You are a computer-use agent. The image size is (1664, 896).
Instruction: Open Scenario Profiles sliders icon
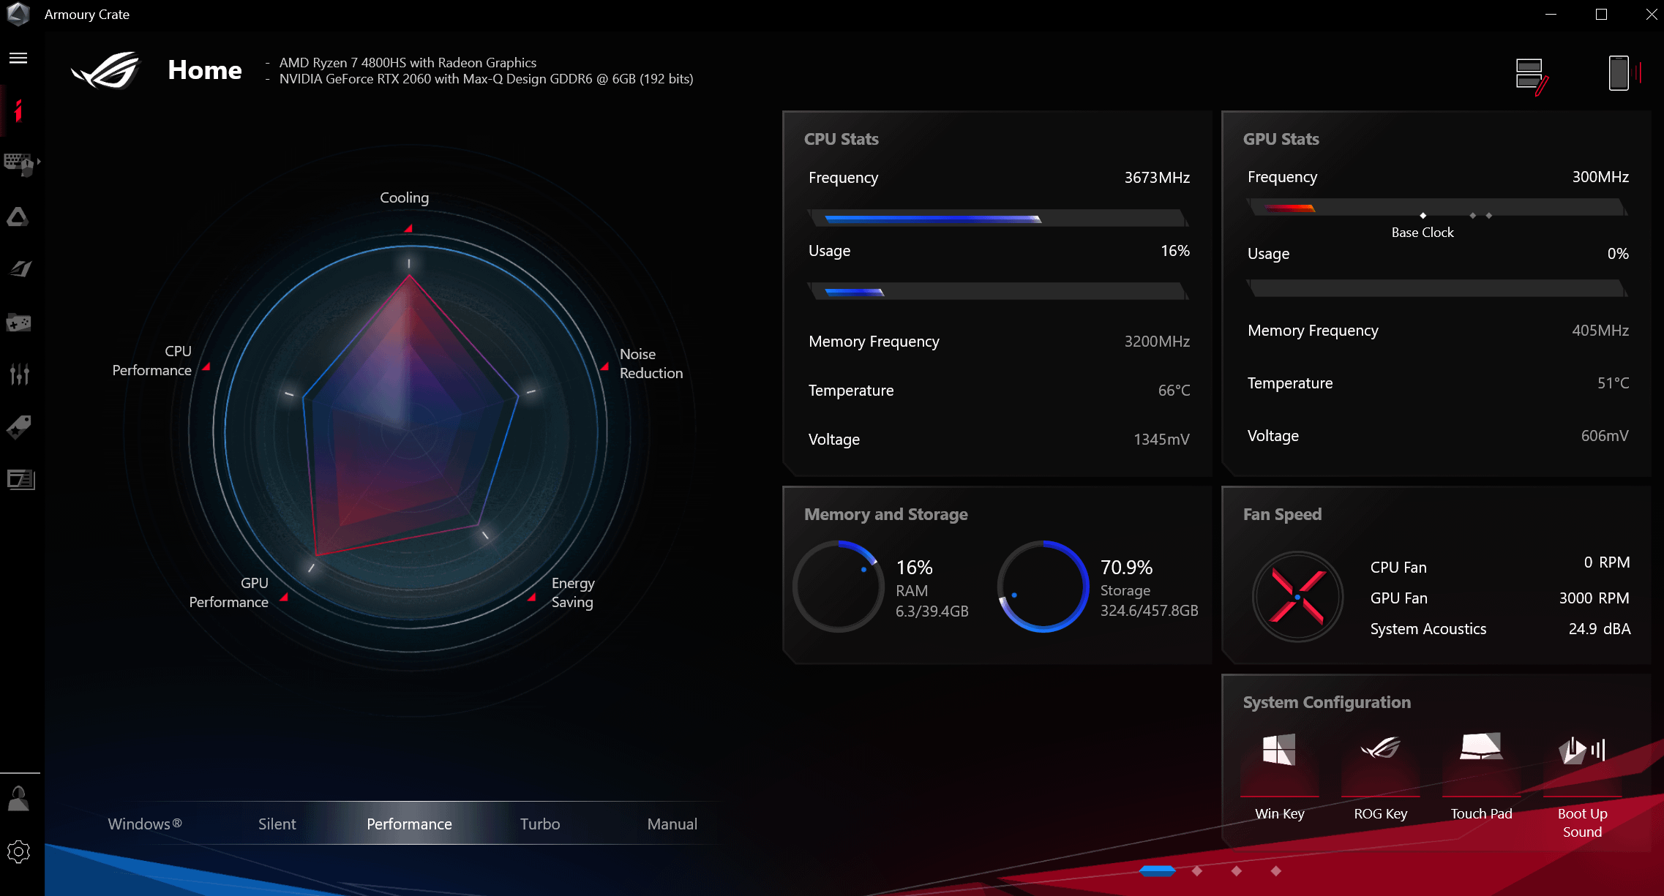click(19, 374)
